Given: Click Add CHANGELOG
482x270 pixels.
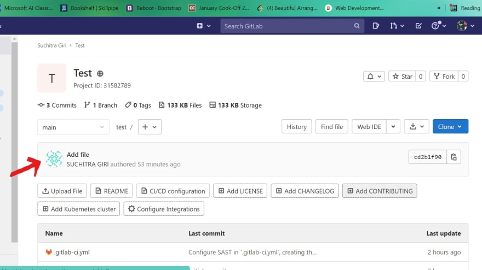Looking at the screenshot, I should pos(305,191).
